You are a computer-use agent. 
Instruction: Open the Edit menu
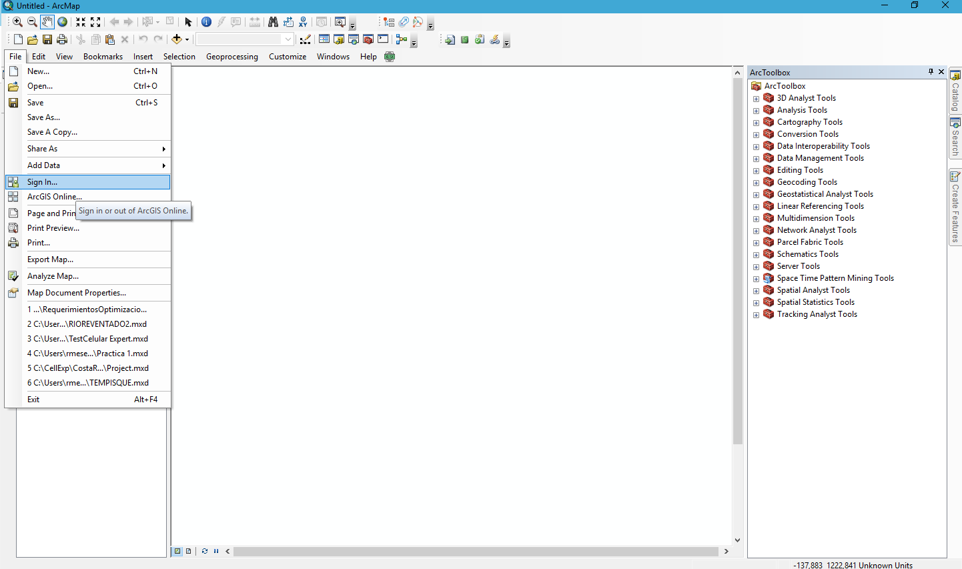[x=39, y=57]
